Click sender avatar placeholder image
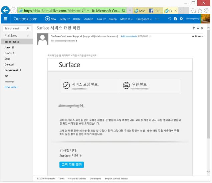The image size is (212, 183). 43,39
